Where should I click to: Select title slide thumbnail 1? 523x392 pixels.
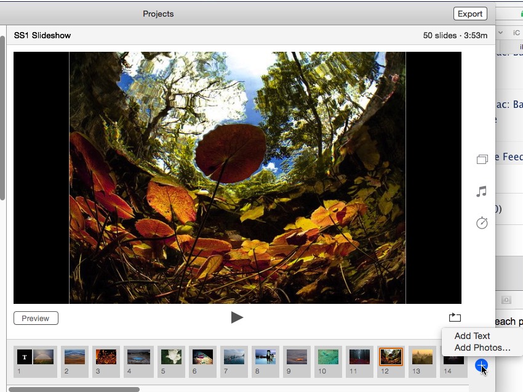[35, 357]
